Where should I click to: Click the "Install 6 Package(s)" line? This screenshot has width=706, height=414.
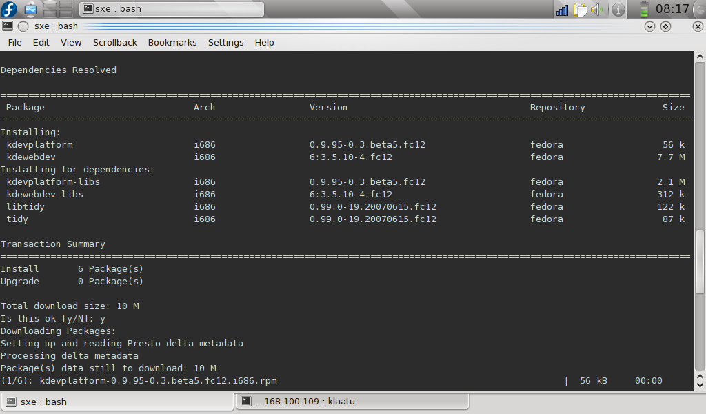click(x=72, y=269)
